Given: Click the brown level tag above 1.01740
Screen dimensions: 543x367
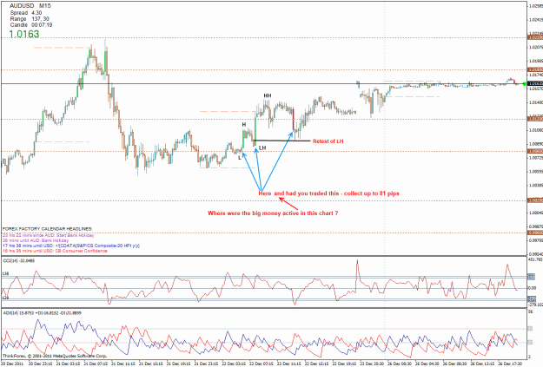Looking at the screenshot, I should 535,70.
